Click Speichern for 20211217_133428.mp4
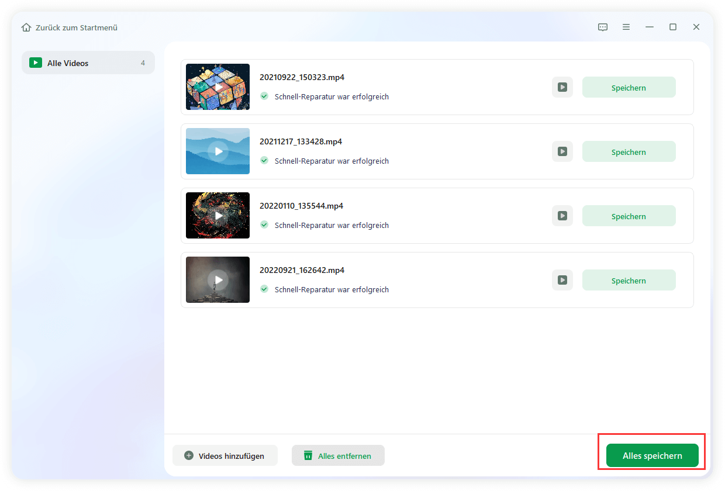 pyautogui.click(x=629, y=151)
